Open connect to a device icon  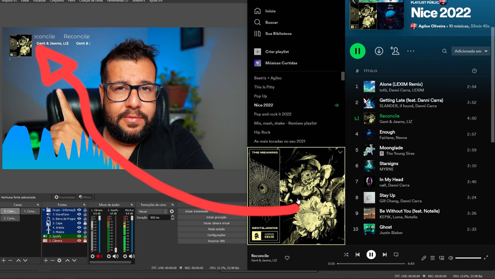click(x=442, y=258)
